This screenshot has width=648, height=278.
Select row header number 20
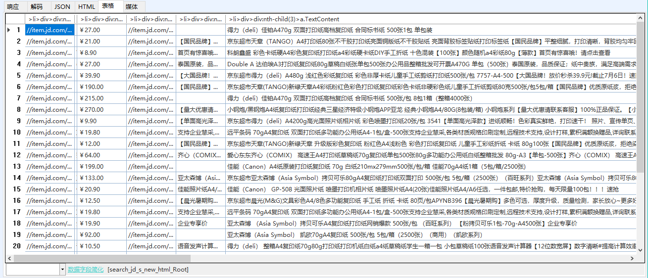point(15,246)
